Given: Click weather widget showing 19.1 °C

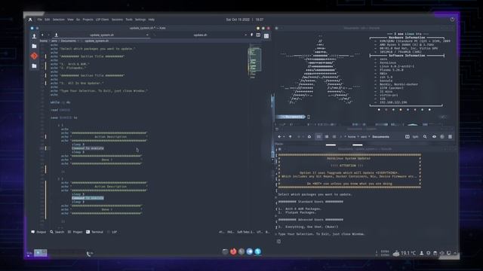Looking at the screenshot, I should coord(405,253).
